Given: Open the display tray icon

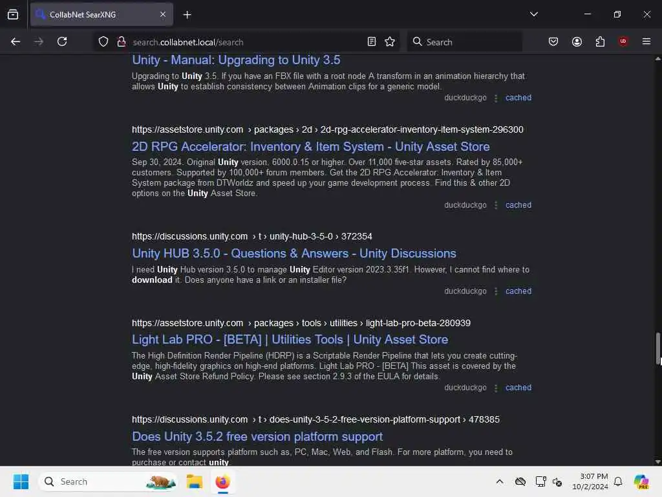Looking at the screenshot, I should pyautogui.click(x=540, y=481).
